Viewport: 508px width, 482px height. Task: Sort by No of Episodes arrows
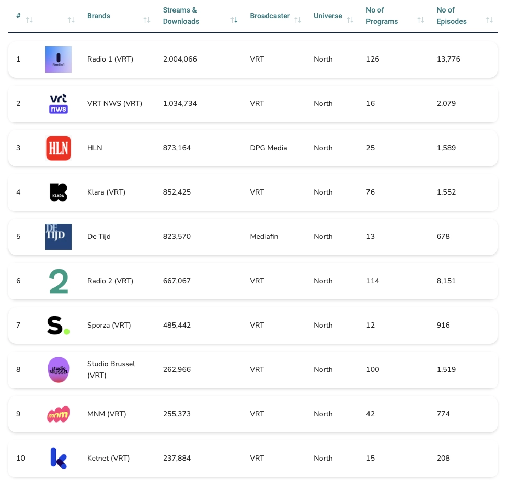[489, 20]
